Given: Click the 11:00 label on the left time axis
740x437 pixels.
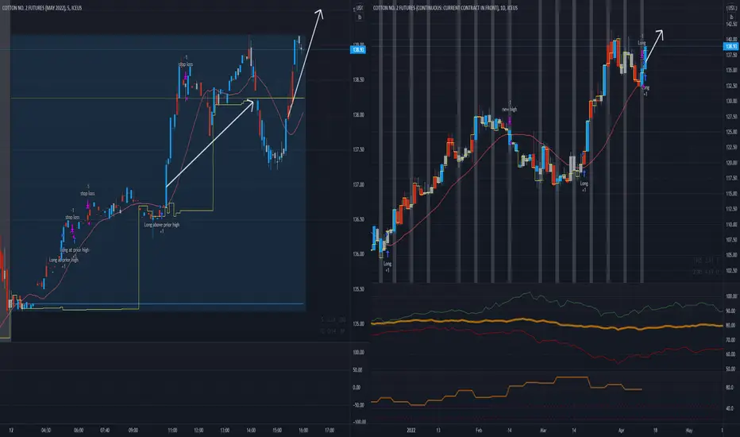Looking at the screenshot, I should point(173,431).
